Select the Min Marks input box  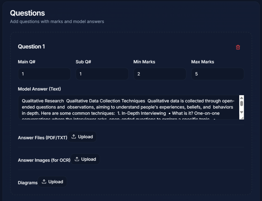tap(160, 74)
